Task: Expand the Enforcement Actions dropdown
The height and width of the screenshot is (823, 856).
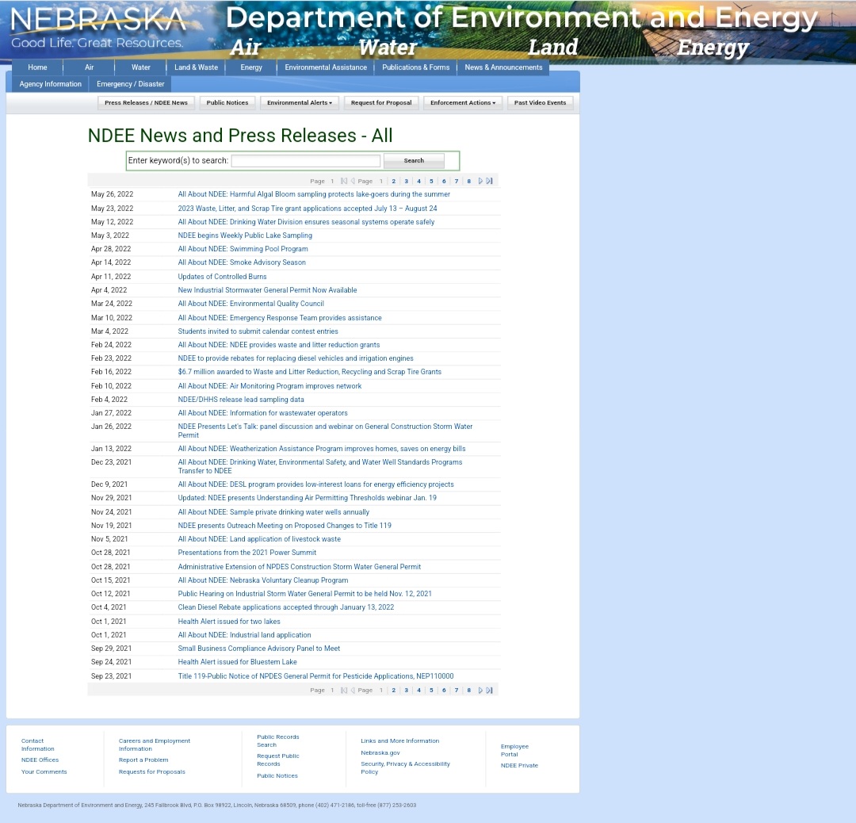Action: [x=463, y=102]
